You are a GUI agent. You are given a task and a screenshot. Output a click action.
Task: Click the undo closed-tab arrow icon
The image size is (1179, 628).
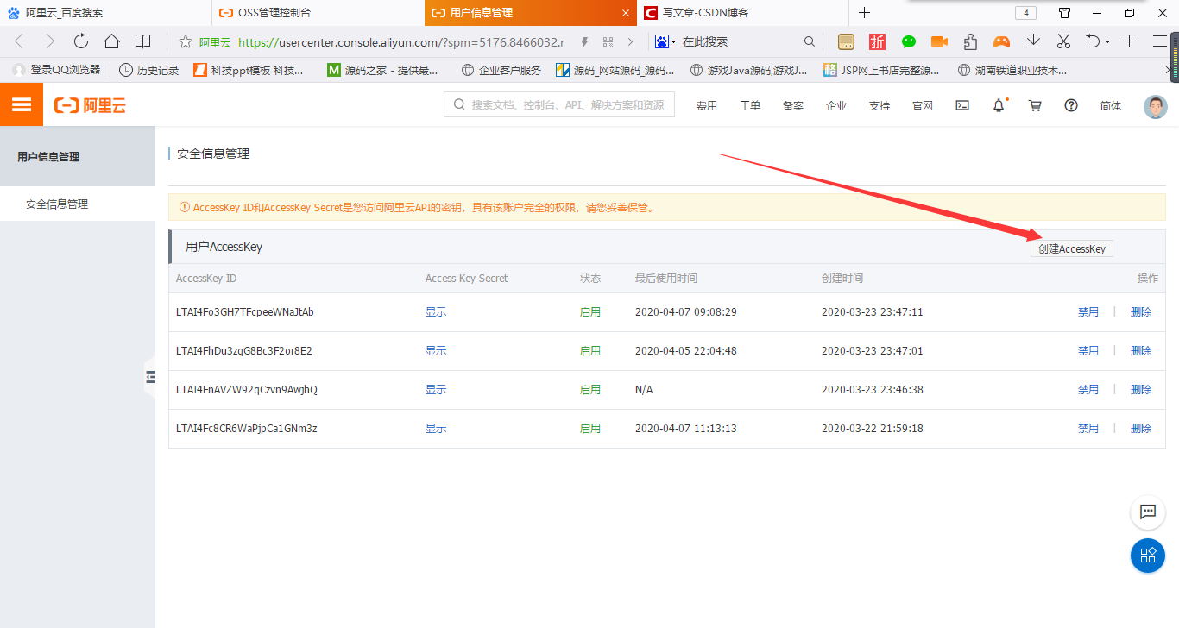pyautogui.click(x=1093, y=41)
